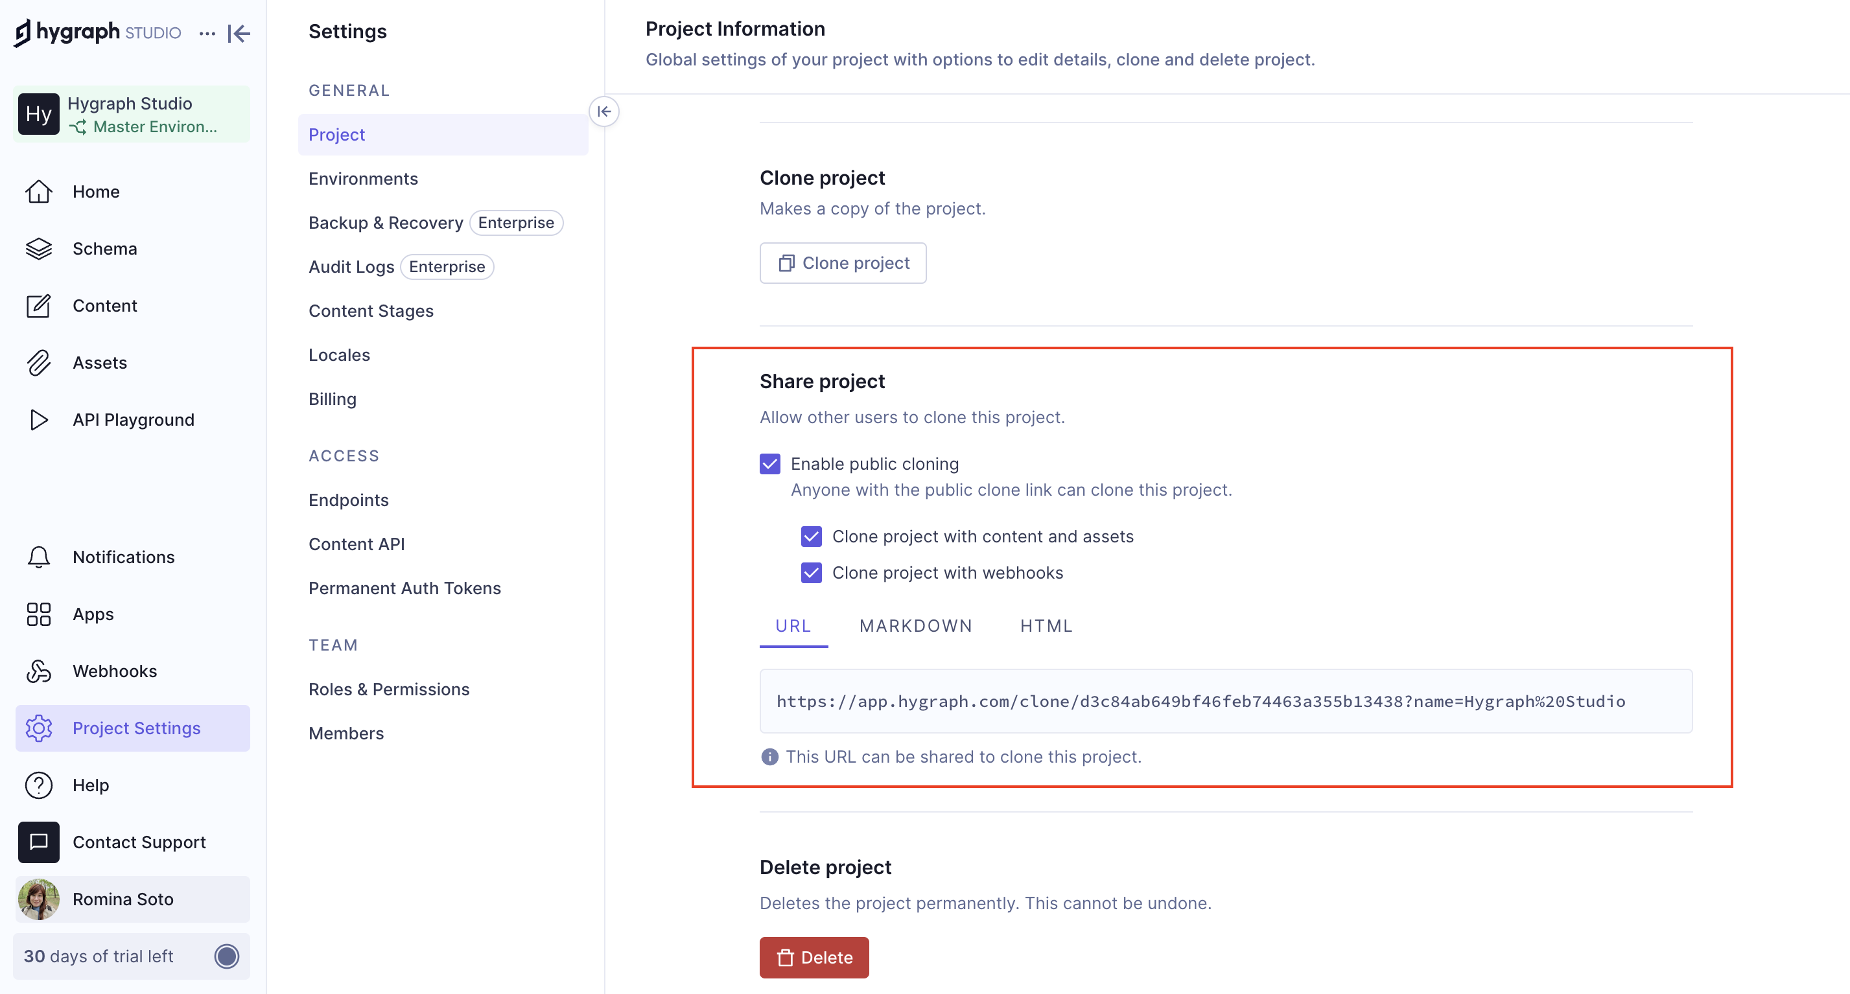View Notifications panel
This screenshot has height=994, width=1850.
tap(124, 556)
